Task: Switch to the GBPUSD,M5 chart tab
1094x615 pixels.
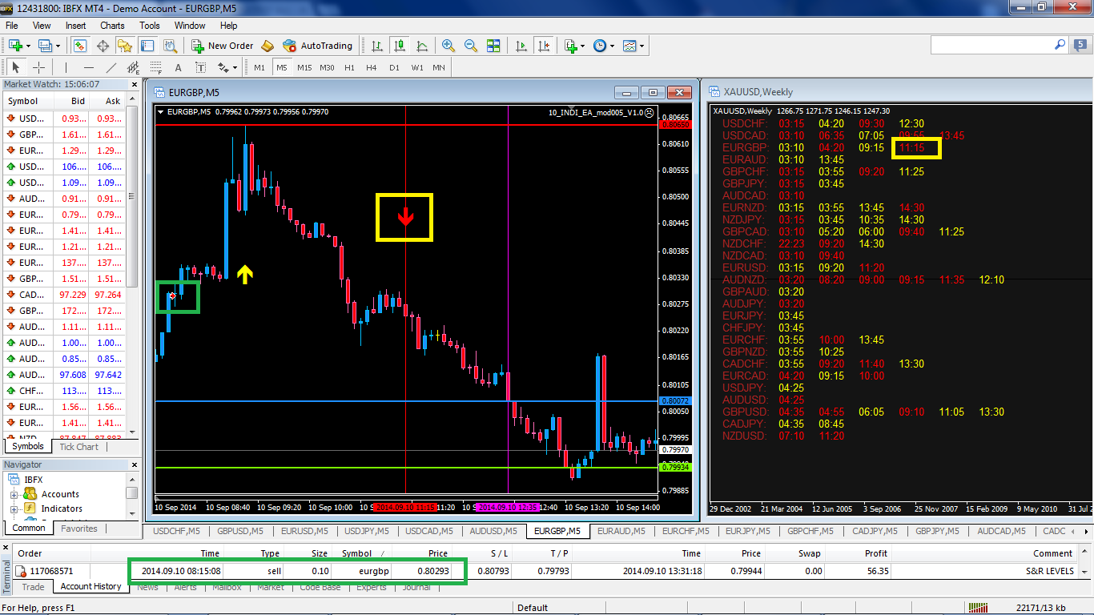Action: click(x=239, y=531)
